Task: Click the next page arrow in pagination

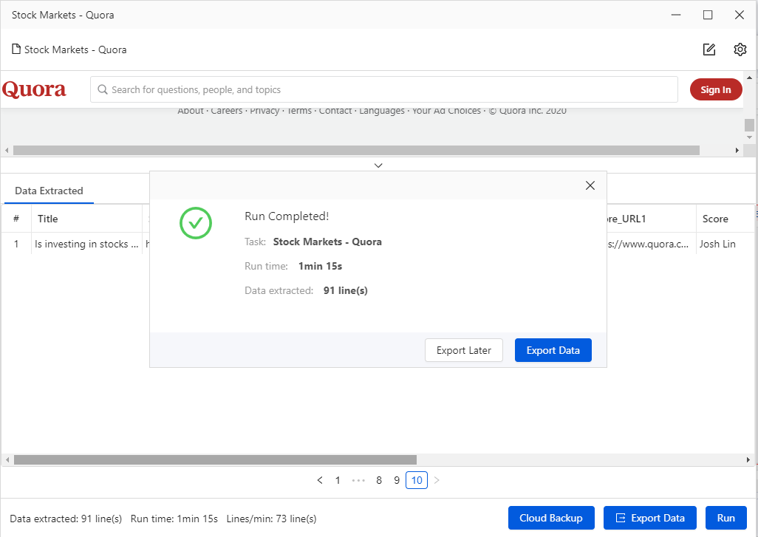Action: 437,480
